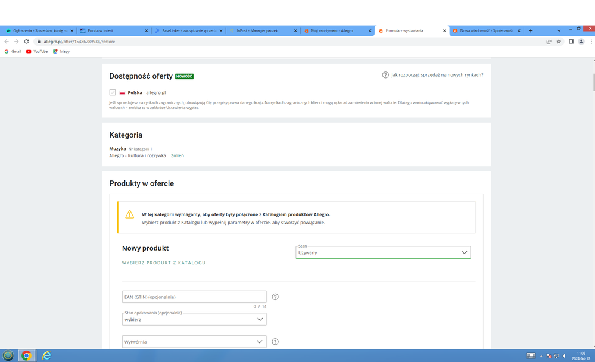
Task: Go back using the browser back arrow
Action: 7,42
